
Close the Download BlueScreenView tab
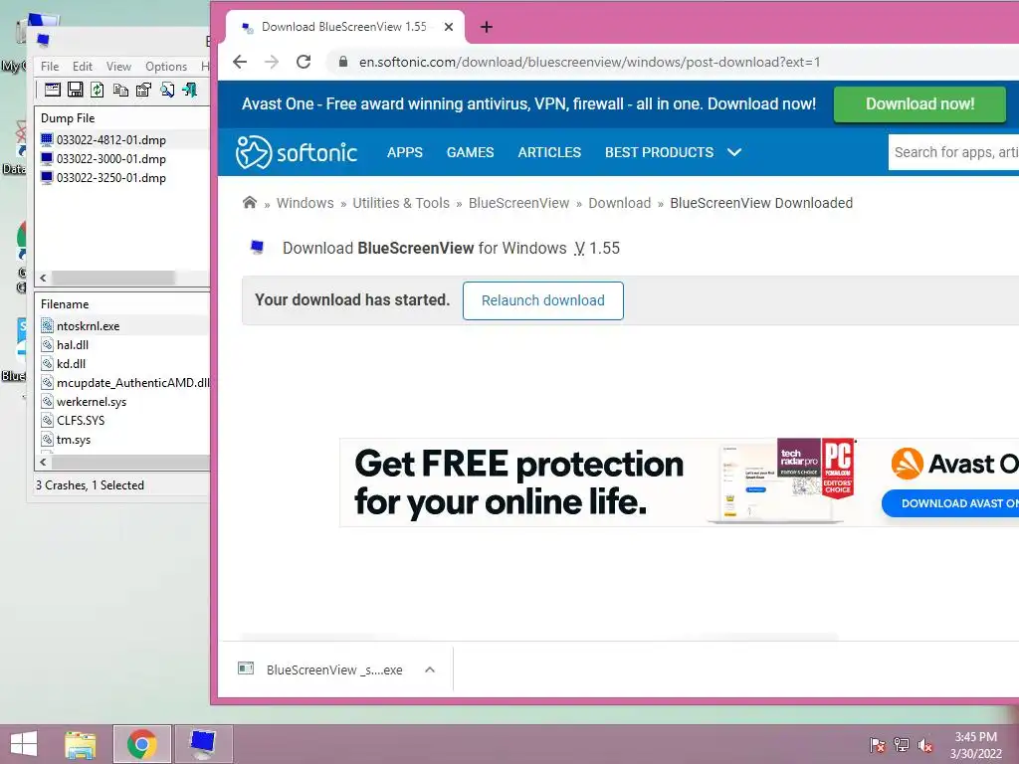(x=449, y=27)
